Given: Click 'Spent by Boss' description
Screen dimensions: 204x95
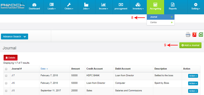Looking at the screenshot, I should (x=162, y=83).
